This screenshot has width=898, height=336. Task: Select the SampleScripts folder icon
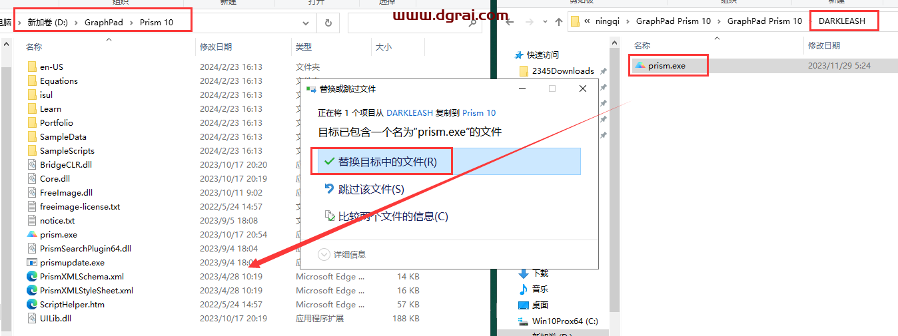tap(32, 150)
